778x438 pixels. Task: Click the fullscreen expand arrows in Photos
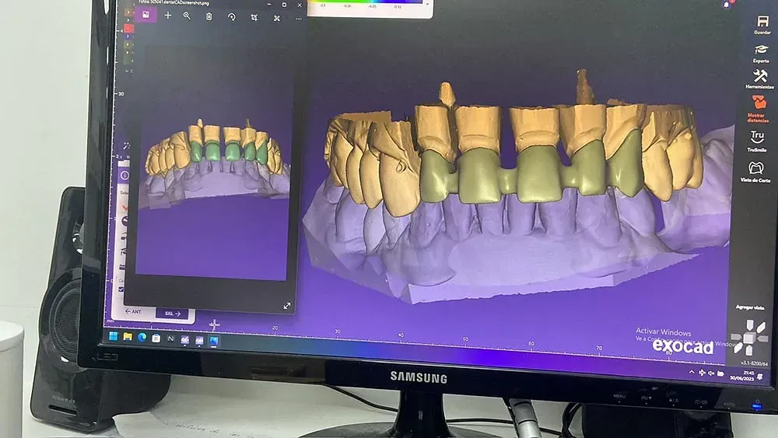pyautogui.click(x=287, y=306)
